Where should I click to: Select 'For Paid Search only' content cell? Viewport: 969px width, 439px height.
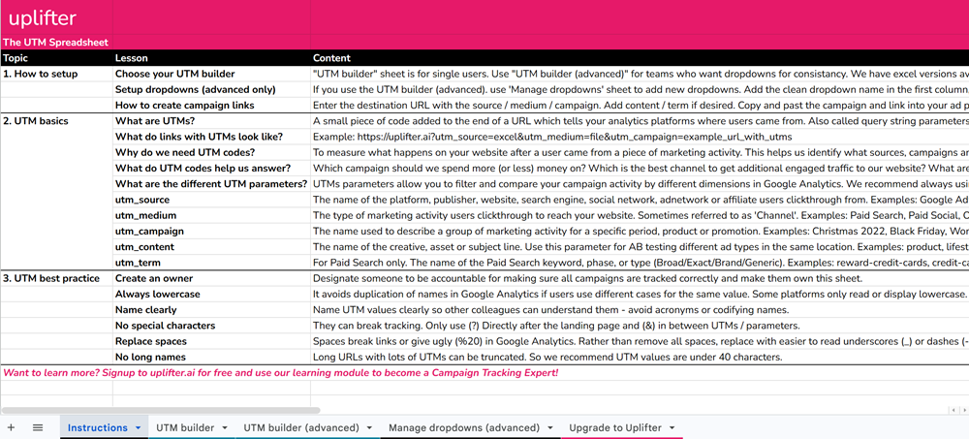coord(640,263)
